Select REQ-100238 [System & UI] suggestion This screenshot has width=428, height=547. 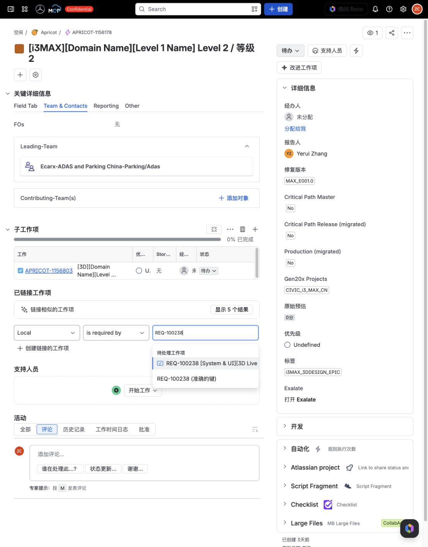[206, 363]
